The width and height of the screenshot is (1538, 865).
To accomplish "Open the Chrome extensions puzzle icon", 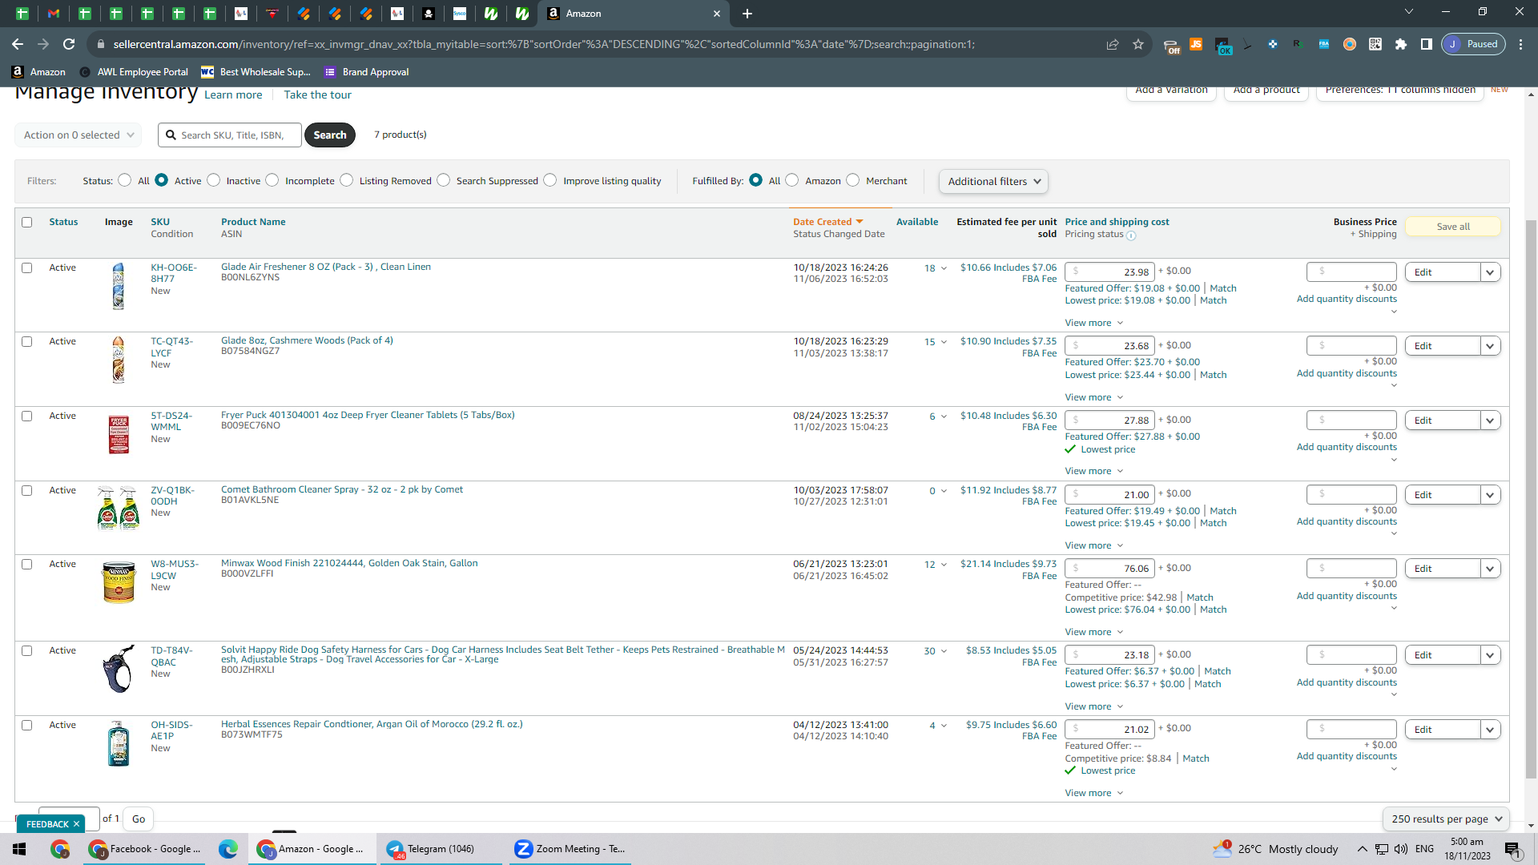I will coord(1401,44).
